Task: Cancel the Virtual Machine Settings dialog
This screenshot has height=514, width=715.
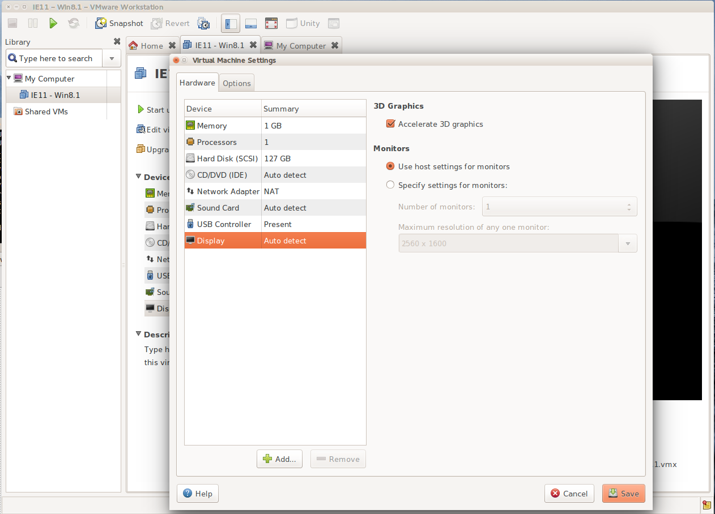Action: [x=569, y=494]
